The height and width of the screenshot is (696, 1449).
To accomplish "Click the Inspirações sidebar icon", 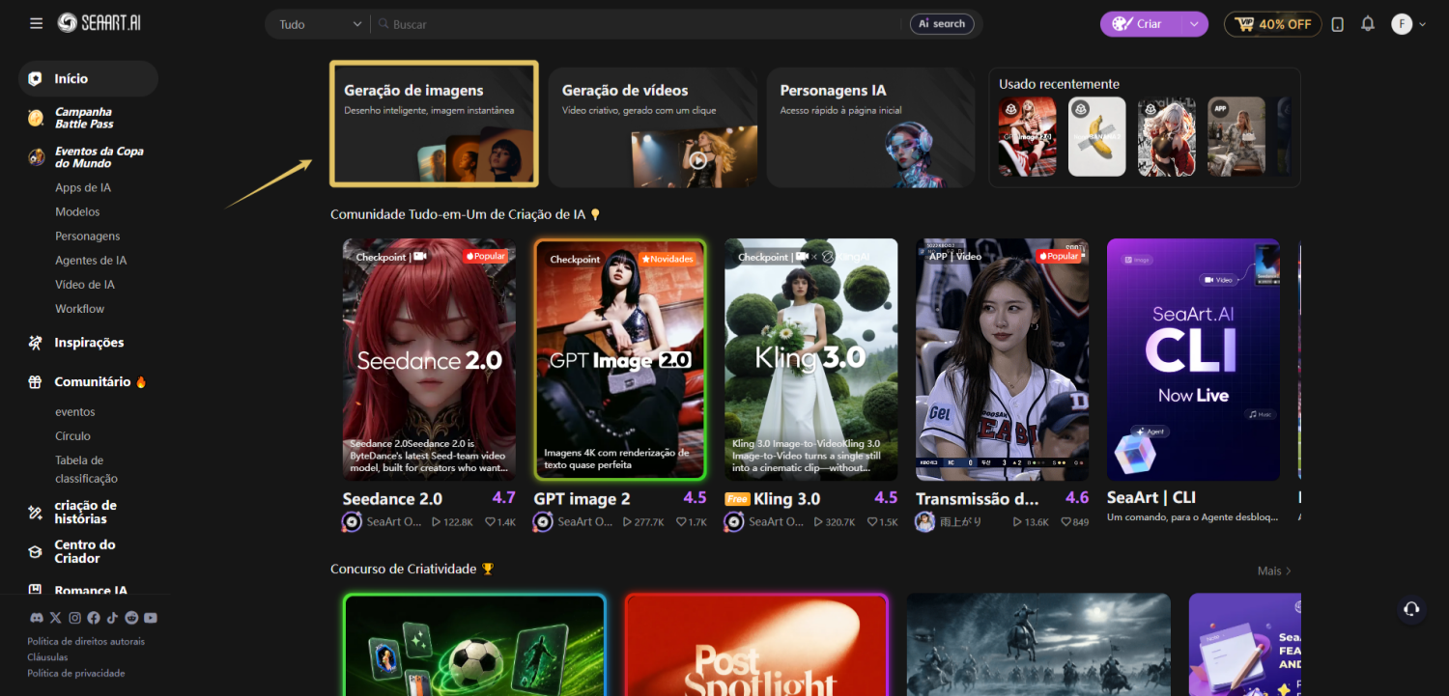I will [x=36, y=343].
